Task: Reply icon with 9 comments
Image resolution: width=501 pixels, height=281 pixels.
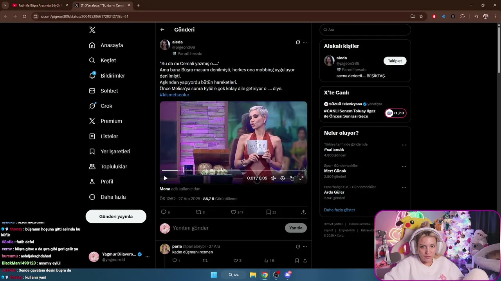Action: pos(166,212)
